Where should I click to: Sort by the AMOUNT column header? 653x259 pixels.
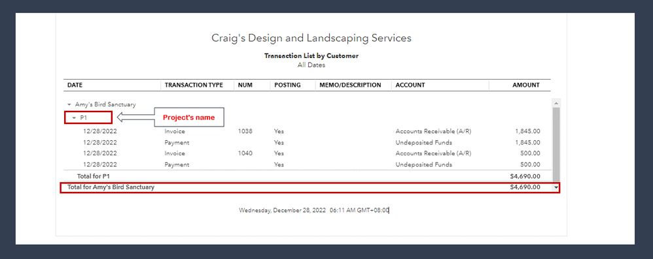coord(526,85)
